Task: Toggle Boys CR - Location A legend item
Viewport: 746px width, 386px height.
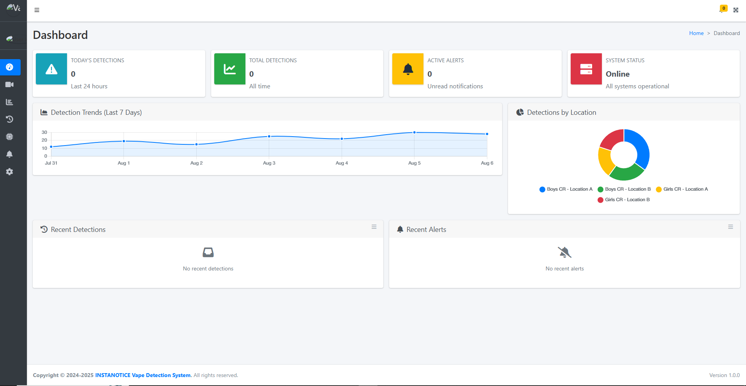Action: [x=566, y=189]
